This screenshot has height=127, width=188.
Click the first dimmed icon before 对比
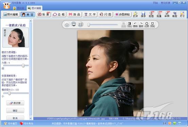click(x=124, y=24)
